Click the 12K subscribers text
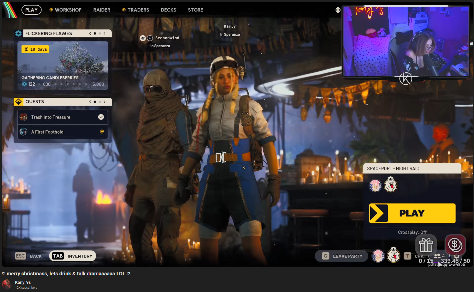 tap(26, 288)
